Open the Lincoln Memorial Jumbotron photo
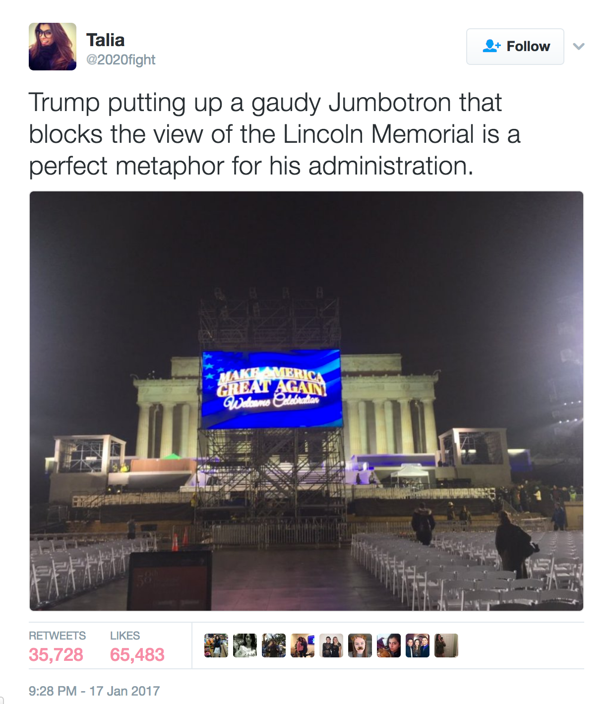Image resolution: width=612 pixels, height=704 pixels. (306, 401)
